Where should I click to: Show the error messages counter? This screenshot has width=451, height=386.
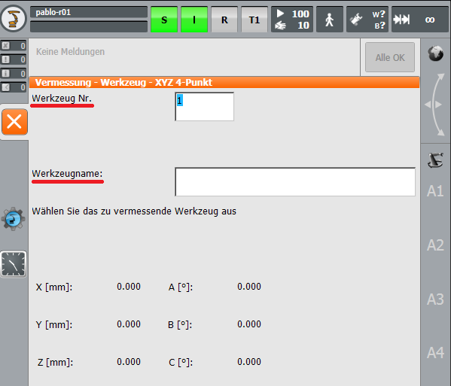click(x=14, y=46)
